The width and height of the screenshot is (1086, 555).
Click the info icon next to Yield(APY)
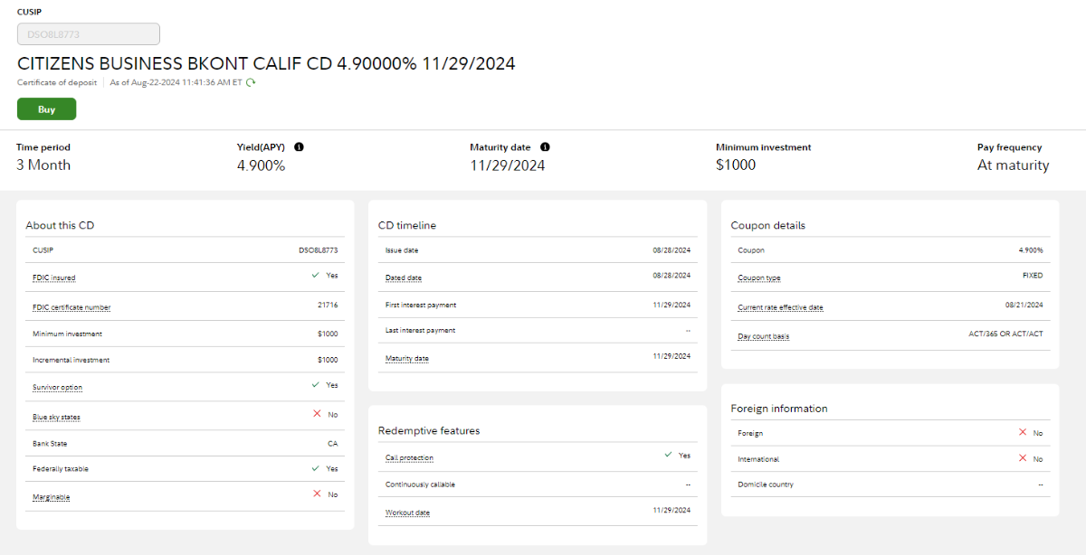299,147
